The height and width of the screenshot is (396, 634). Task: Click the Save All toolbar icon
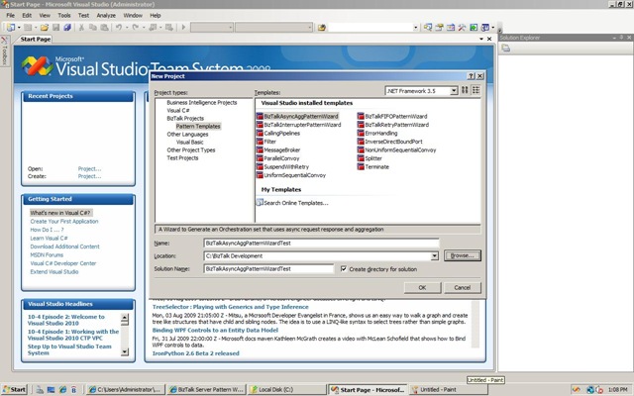point(67,27)
